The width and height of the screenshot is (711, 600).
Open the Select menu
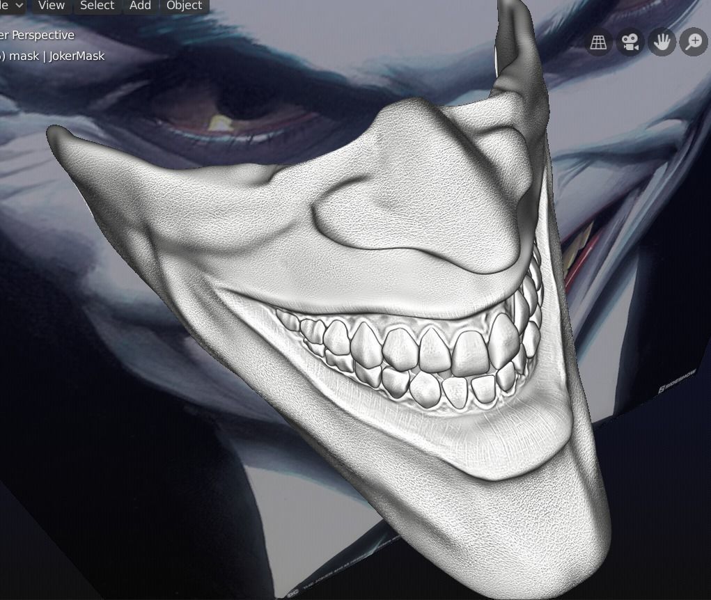click(x=97, y=6)
